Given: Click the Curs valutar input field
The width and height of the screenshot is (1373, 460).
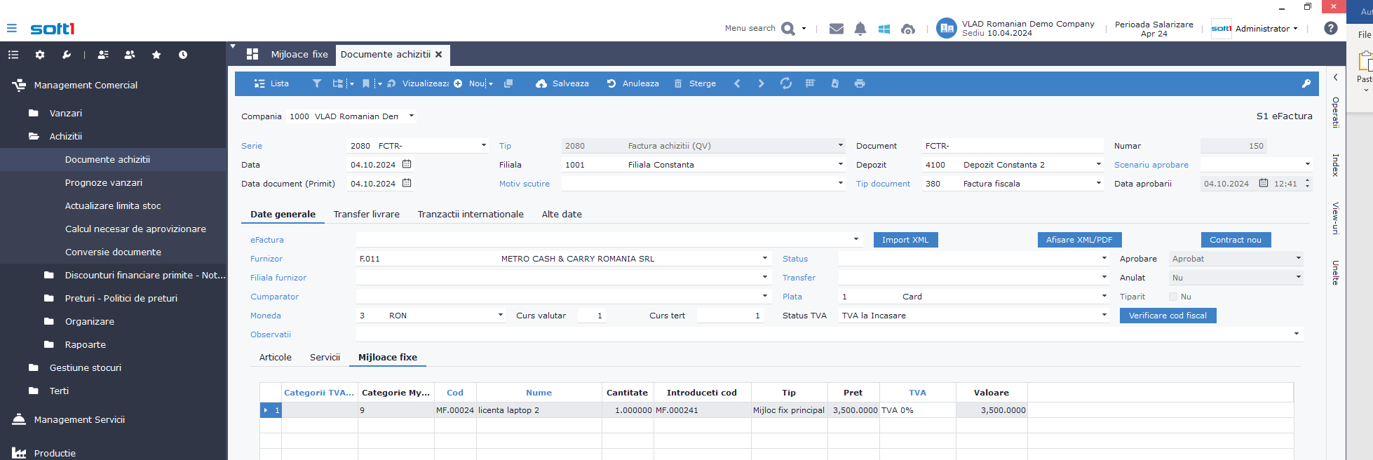Looking at the screenshot, I should [x=592, y=316].
